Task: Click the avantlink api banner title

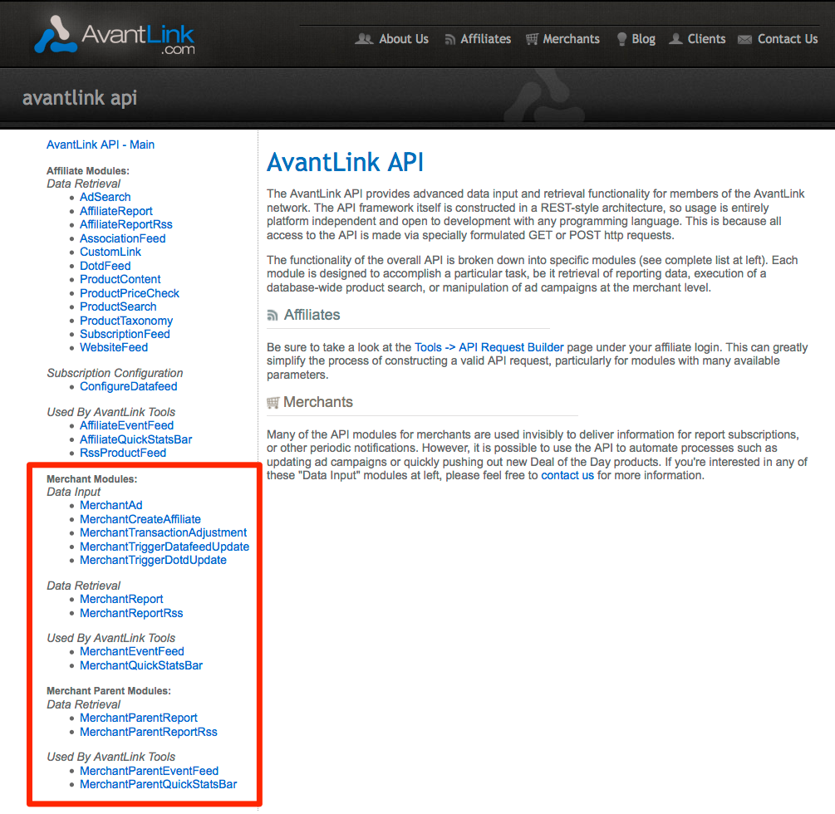Action: click(x=80, y=98)
